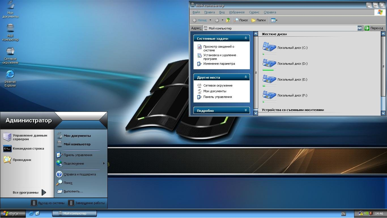Click the address bar field

pos(280,28)
